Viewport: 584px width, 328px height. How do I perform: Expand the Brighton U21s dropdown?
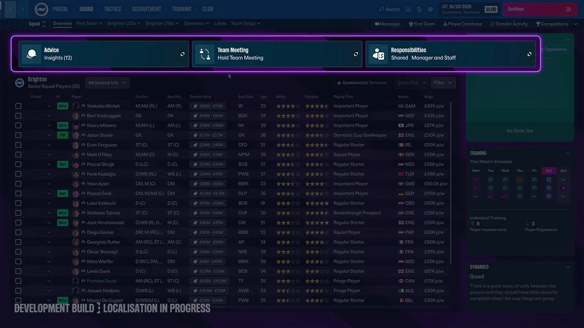coord(124,23)
